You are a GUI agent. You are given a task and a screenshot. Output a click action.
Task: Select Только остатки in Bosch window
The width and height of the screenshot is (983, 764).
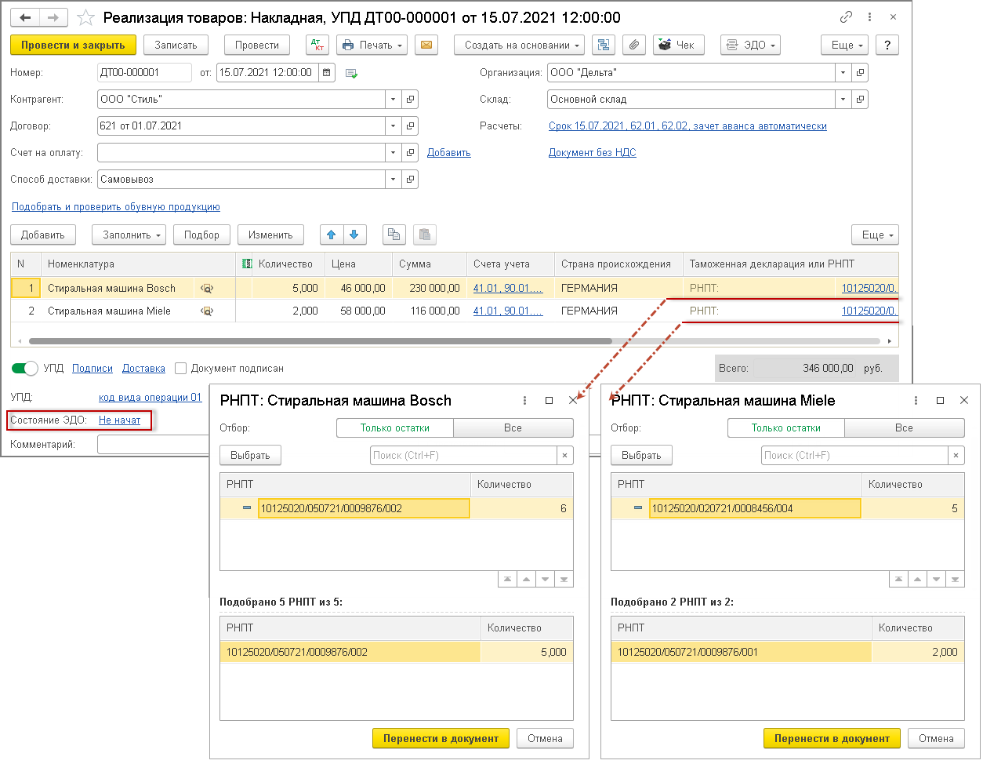395,428
